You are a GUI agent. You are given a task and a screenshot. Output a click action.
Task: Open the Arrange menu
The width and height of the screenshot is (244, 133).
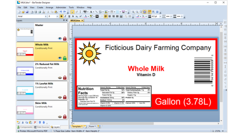pyautogui.click(x=49, y=7)
